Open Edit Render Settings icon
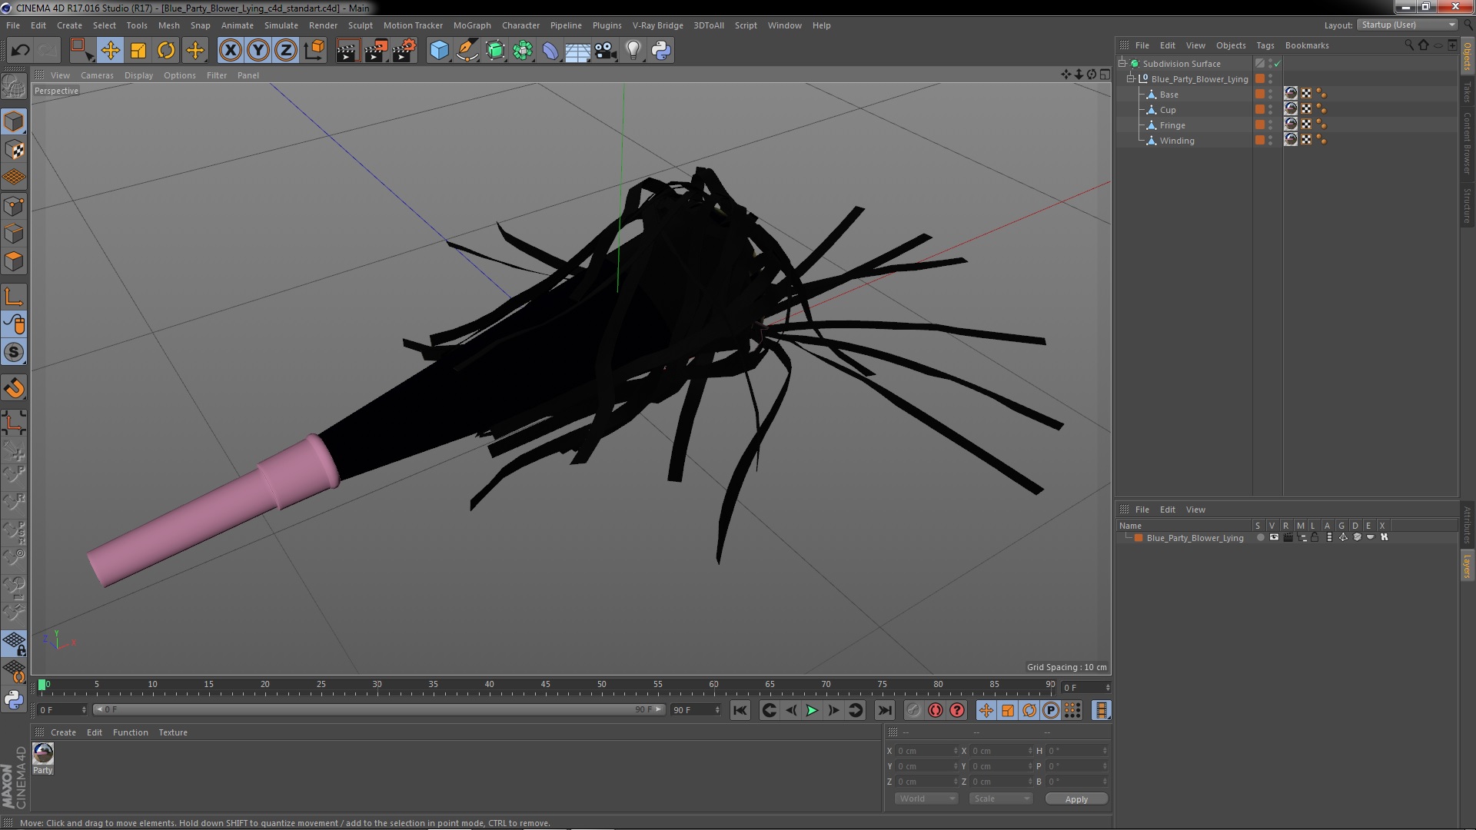Image resolution: width=1476 pixels, height=830 pixels. (404, 51)
